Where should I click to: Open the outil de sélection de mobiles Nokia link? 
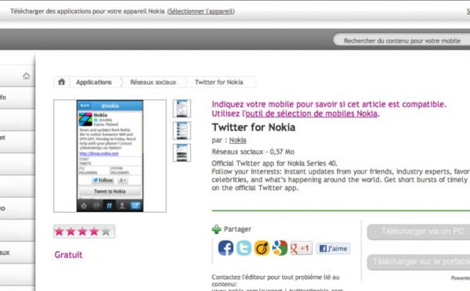(311, 113)
